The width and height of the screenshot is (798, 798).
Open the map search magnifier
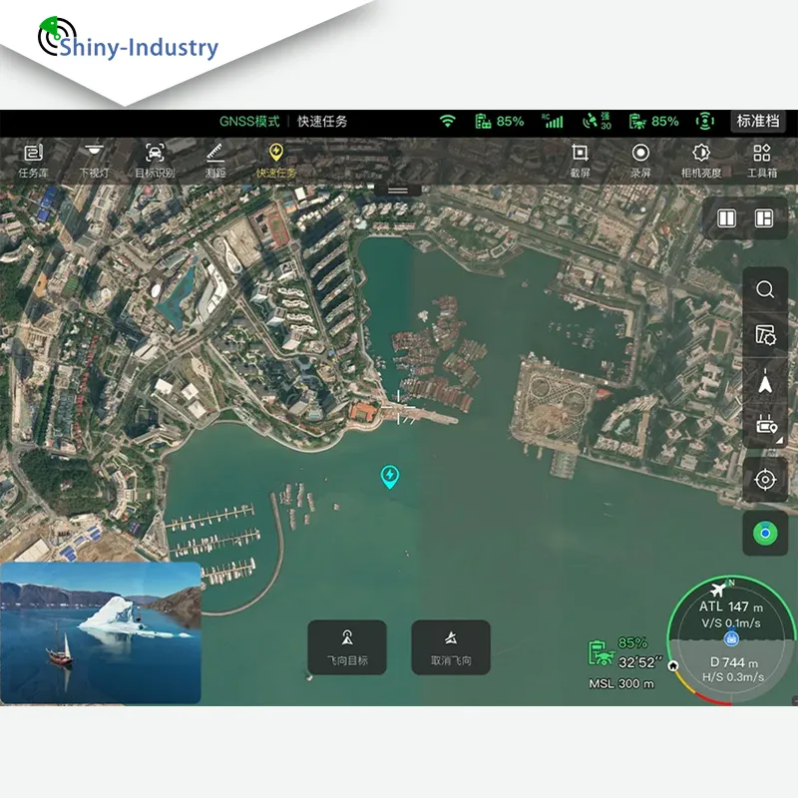pyautogui.click(x=764, y=289)
